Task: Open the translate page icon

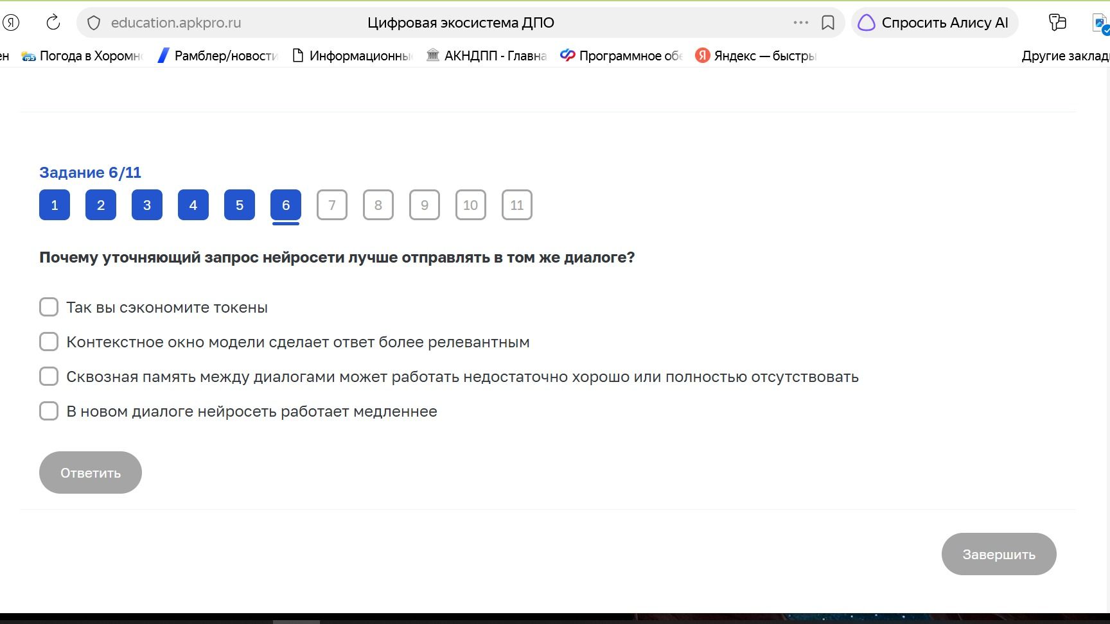Action: click(x=1057, y=22)
